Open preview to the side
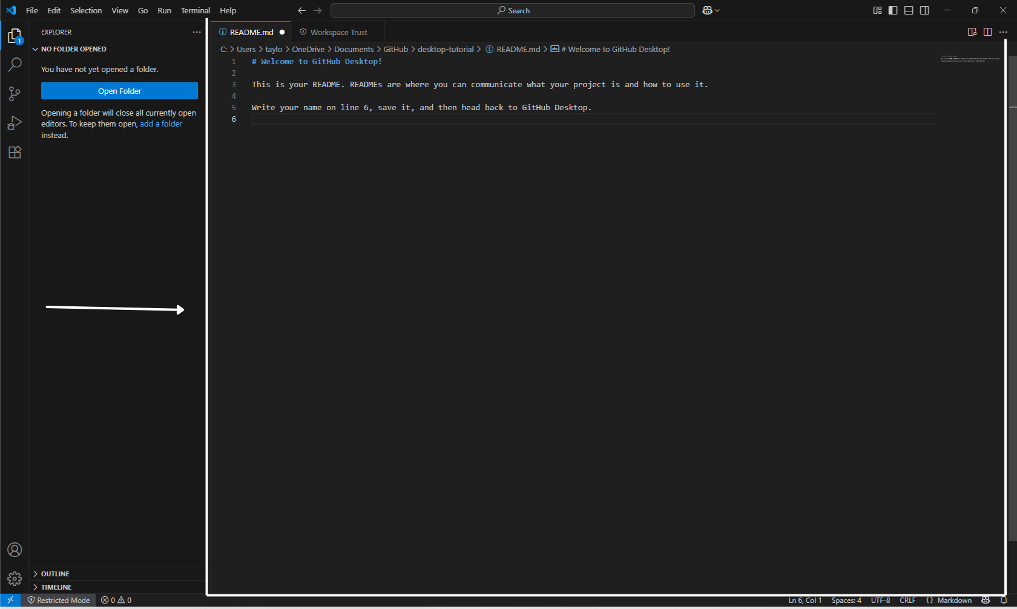Screen dimensions: 1017x609 click(x=972, y=32)
